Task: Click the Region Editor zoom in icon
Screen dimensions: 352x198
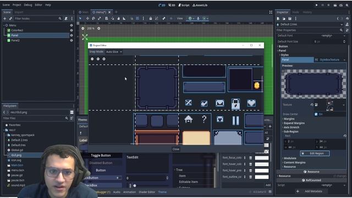Action: (x=104, y=59)
